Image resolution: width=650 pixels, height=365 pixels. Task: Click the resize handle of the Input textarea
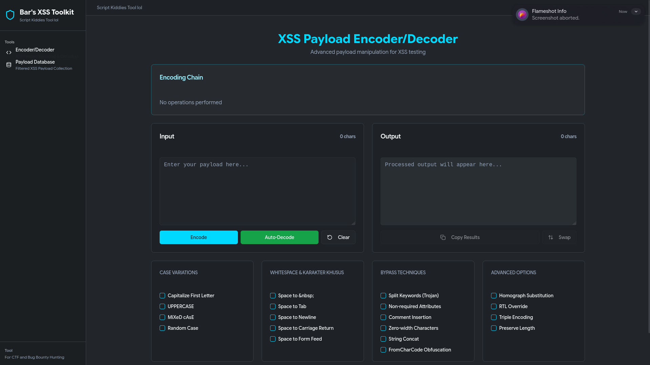353,223
